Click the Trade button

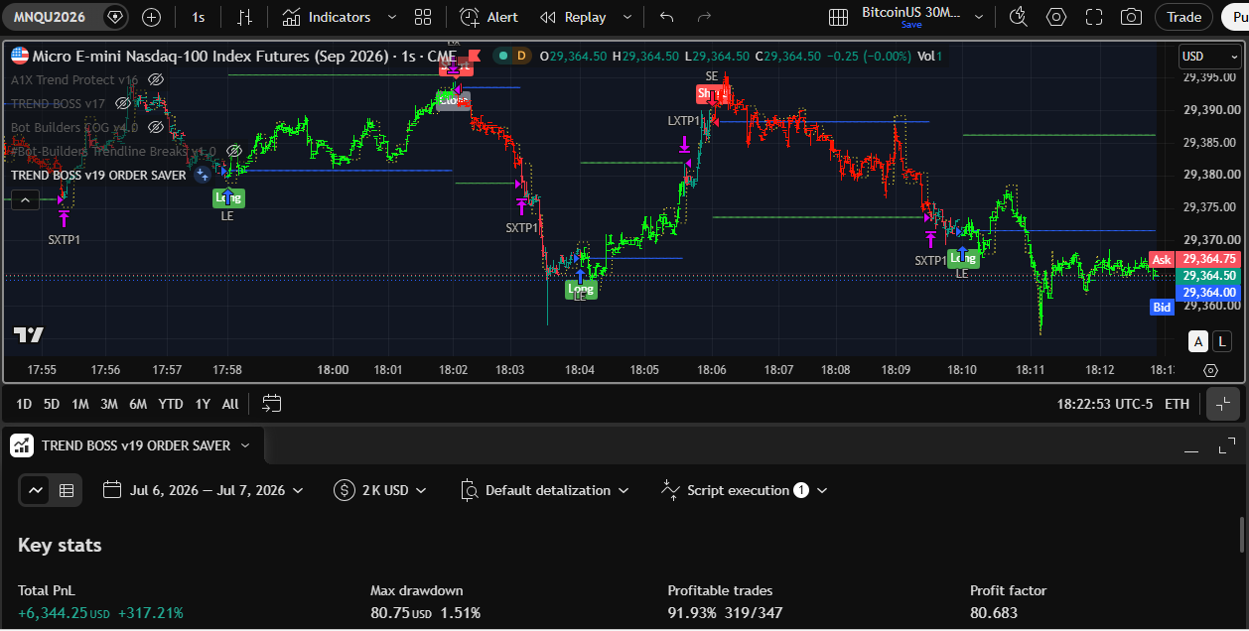(x=1183, y=17)
